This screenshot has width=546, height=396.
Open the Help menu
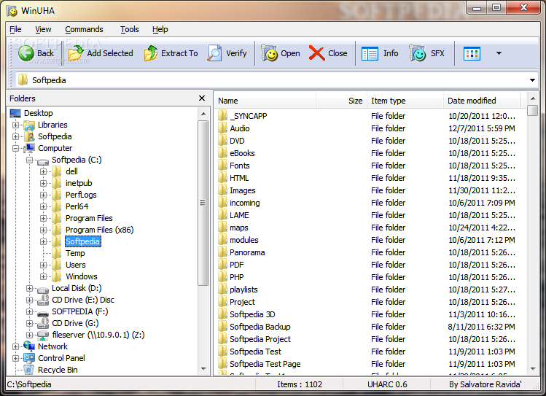160,29
